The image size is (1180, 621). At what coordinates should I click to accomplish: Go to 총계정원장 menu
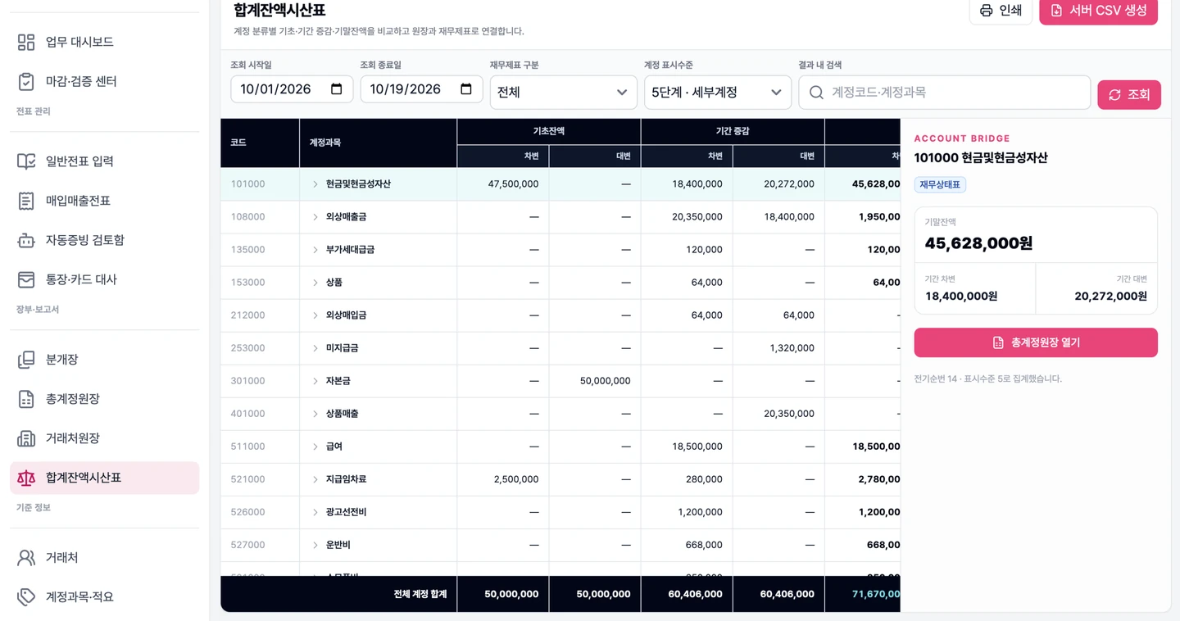104,399
